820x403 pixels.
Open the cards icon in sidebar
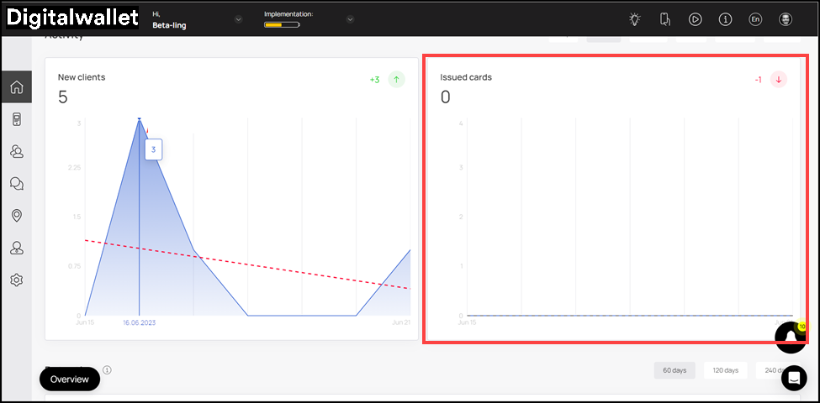16,119
